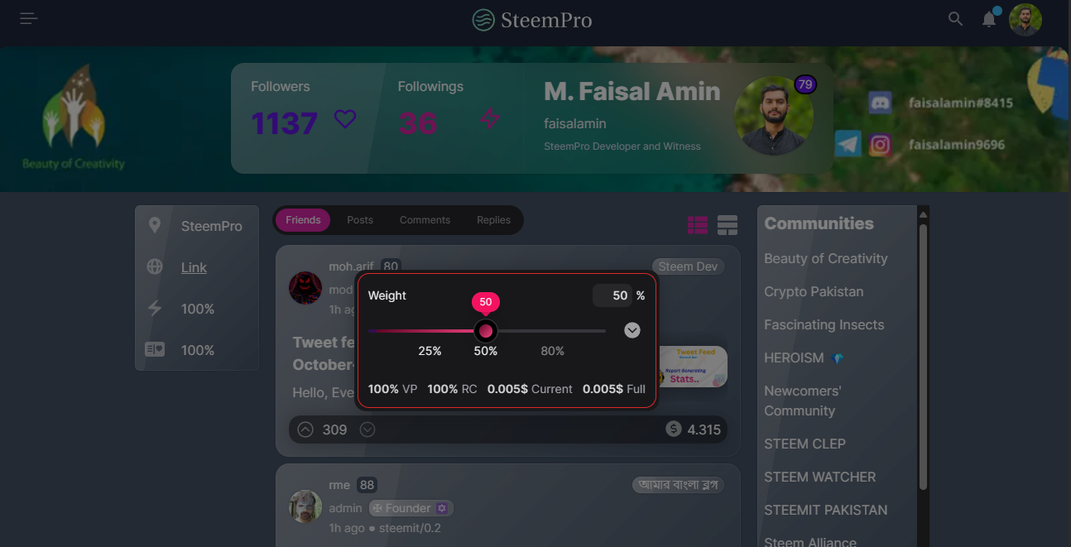Confirm vote with chevron in weight popup
Viewport: 1071px width, 547px height.
click(x=632, y=330)
